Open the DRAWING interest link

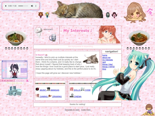(x=57, y=97)
